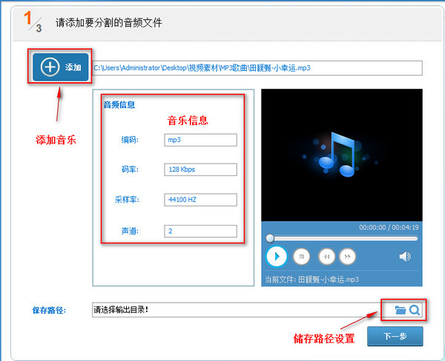Select the 声道 field showing 2
Image resolution: width=445 pixels, height=361 pixels.
click(x=200, y=231)
